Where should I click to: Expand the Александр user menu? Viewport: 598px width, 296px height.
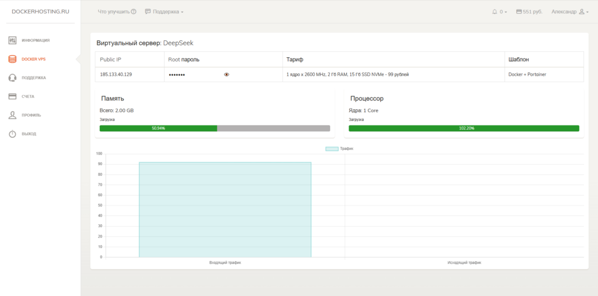point(570,12)
